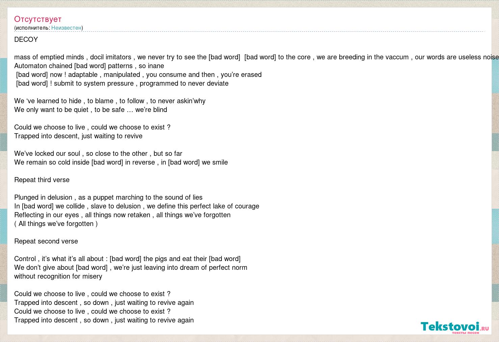Click 'We've learned to hide' lyric line

coord(110,101)
